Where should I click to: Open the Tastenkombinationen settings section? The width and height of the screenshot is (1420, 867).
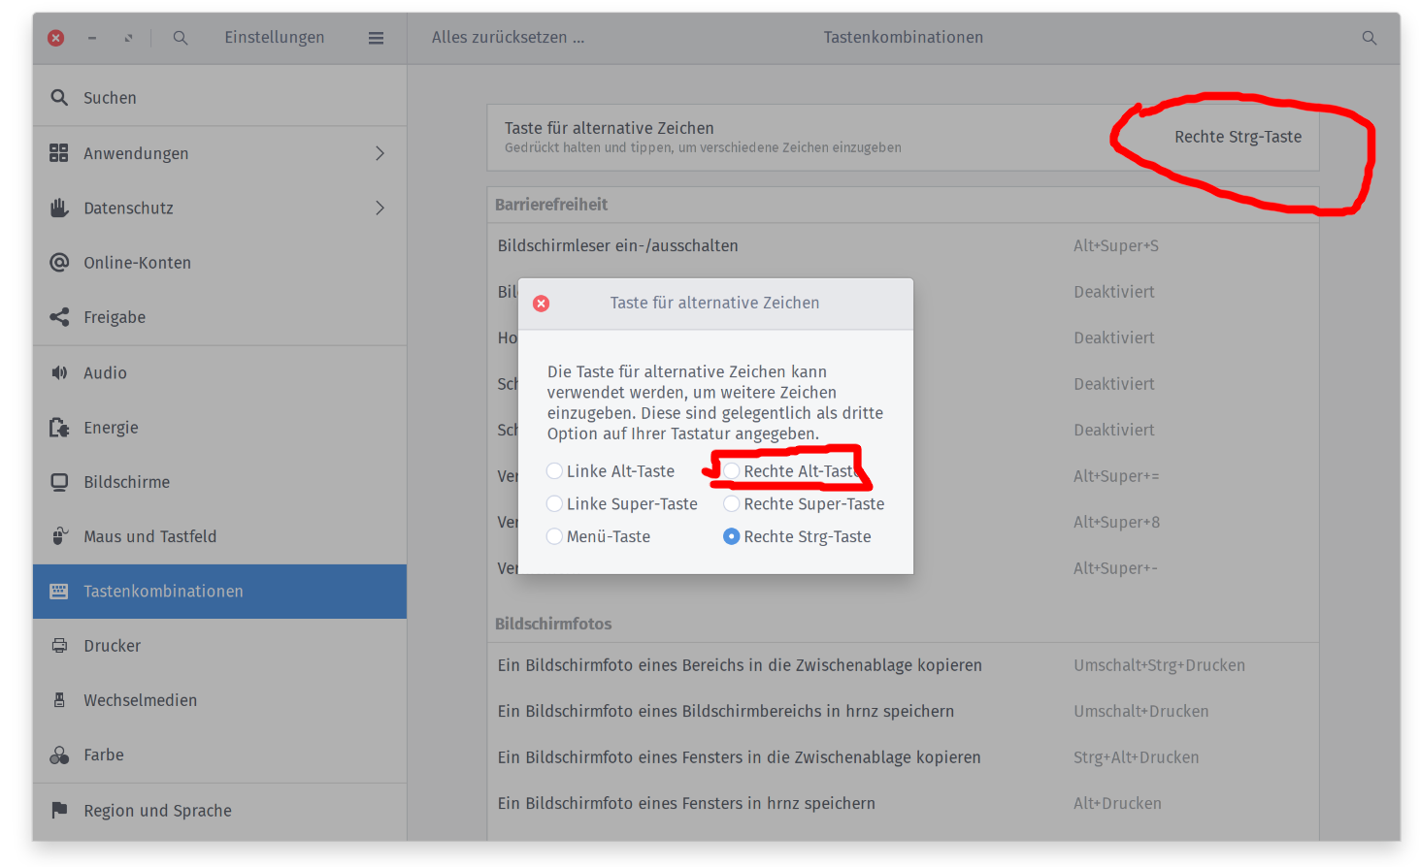(x=219, y=592)
